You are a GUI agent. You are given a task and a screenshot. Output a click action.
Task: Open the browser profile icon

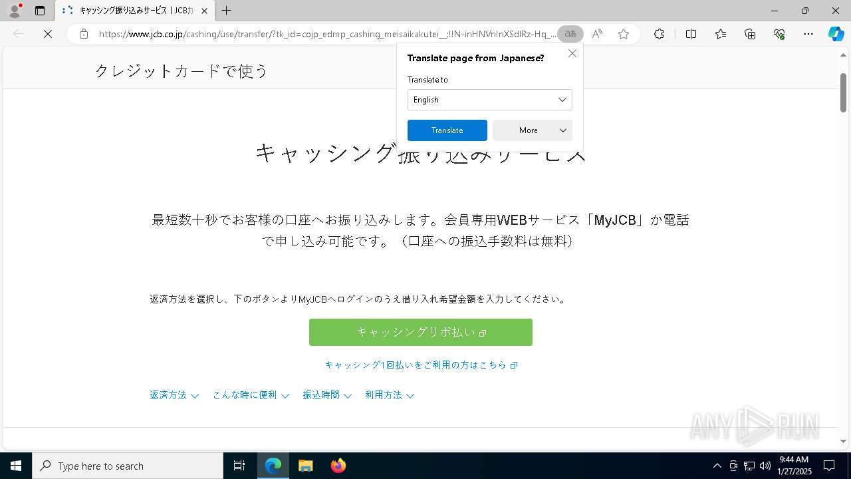14,11
